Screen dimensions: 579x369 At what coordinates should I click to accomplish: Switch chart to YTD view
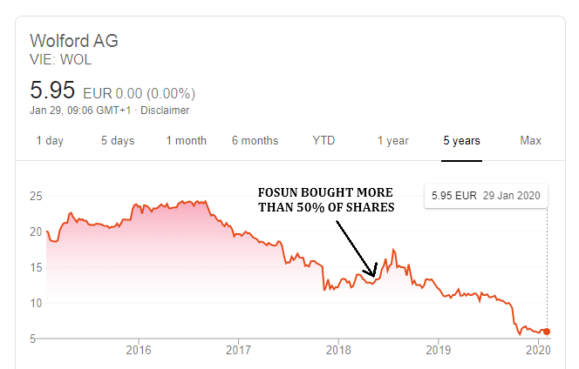[x=324, y=140]
